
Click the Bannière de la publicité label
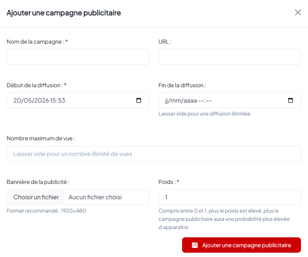38,182
